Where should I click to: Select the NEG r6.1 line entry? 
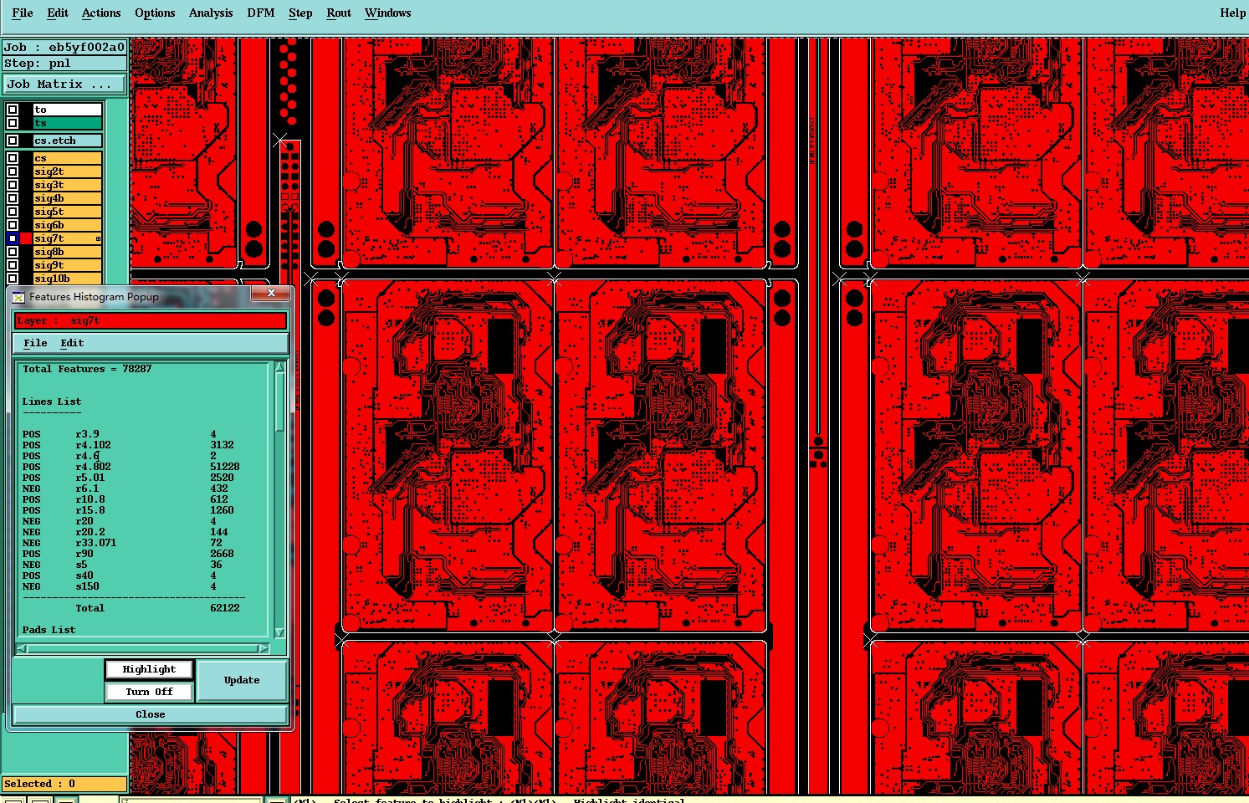125,488
